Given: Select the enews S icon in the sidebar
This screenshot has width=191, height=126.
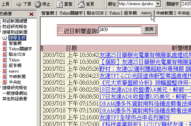Looking at the screenshot, I should pos(5,71).
